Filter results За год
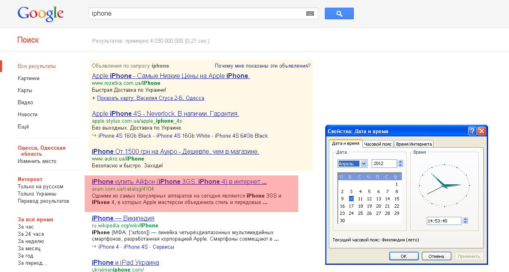509x272 pixels. [25, 256]
